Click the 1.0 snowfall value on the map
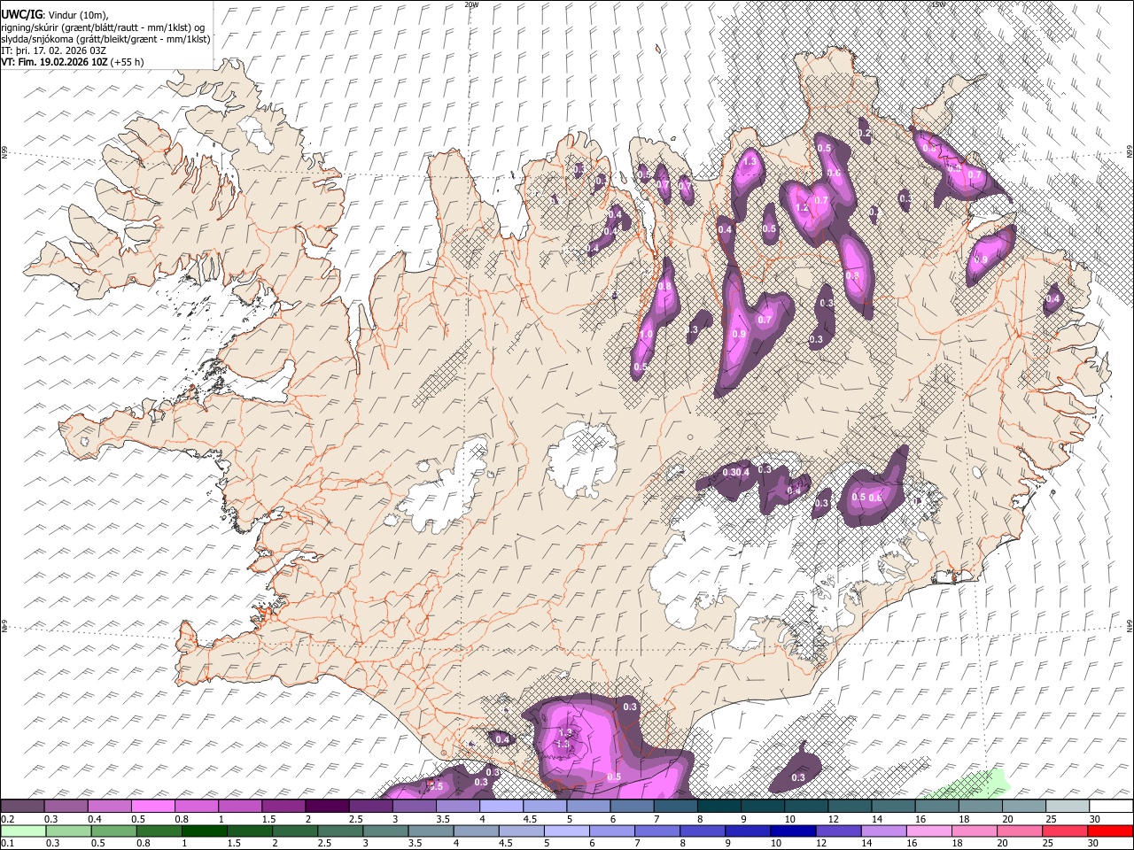This screenshot has width=1134, height=850. (646, 335)
